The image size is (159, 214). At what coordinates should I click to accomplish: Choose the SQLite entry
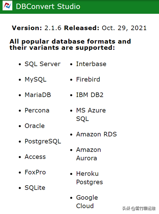(35, 188)
